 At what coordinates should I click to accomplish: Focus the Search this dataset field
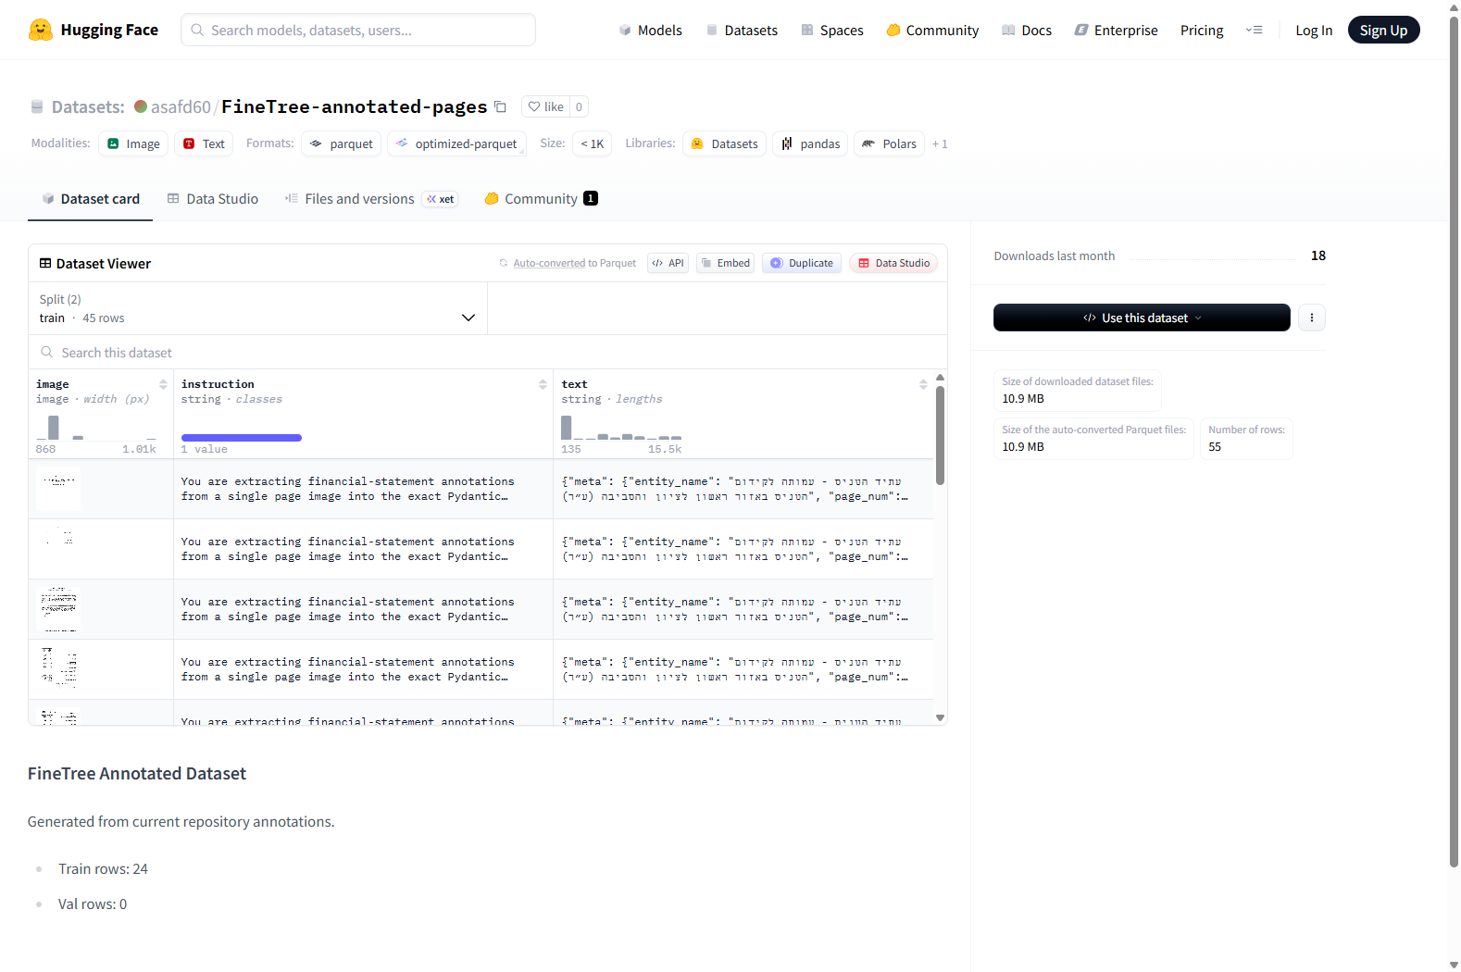[x=488, y=353]
